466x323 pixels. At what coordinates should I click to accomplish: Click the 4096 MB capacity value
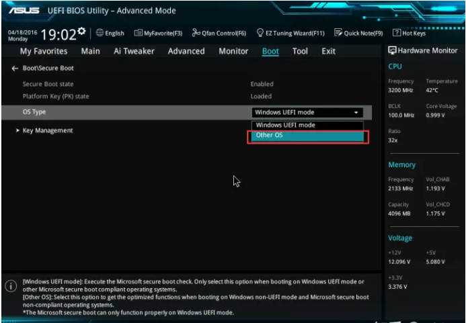point(399,214)
